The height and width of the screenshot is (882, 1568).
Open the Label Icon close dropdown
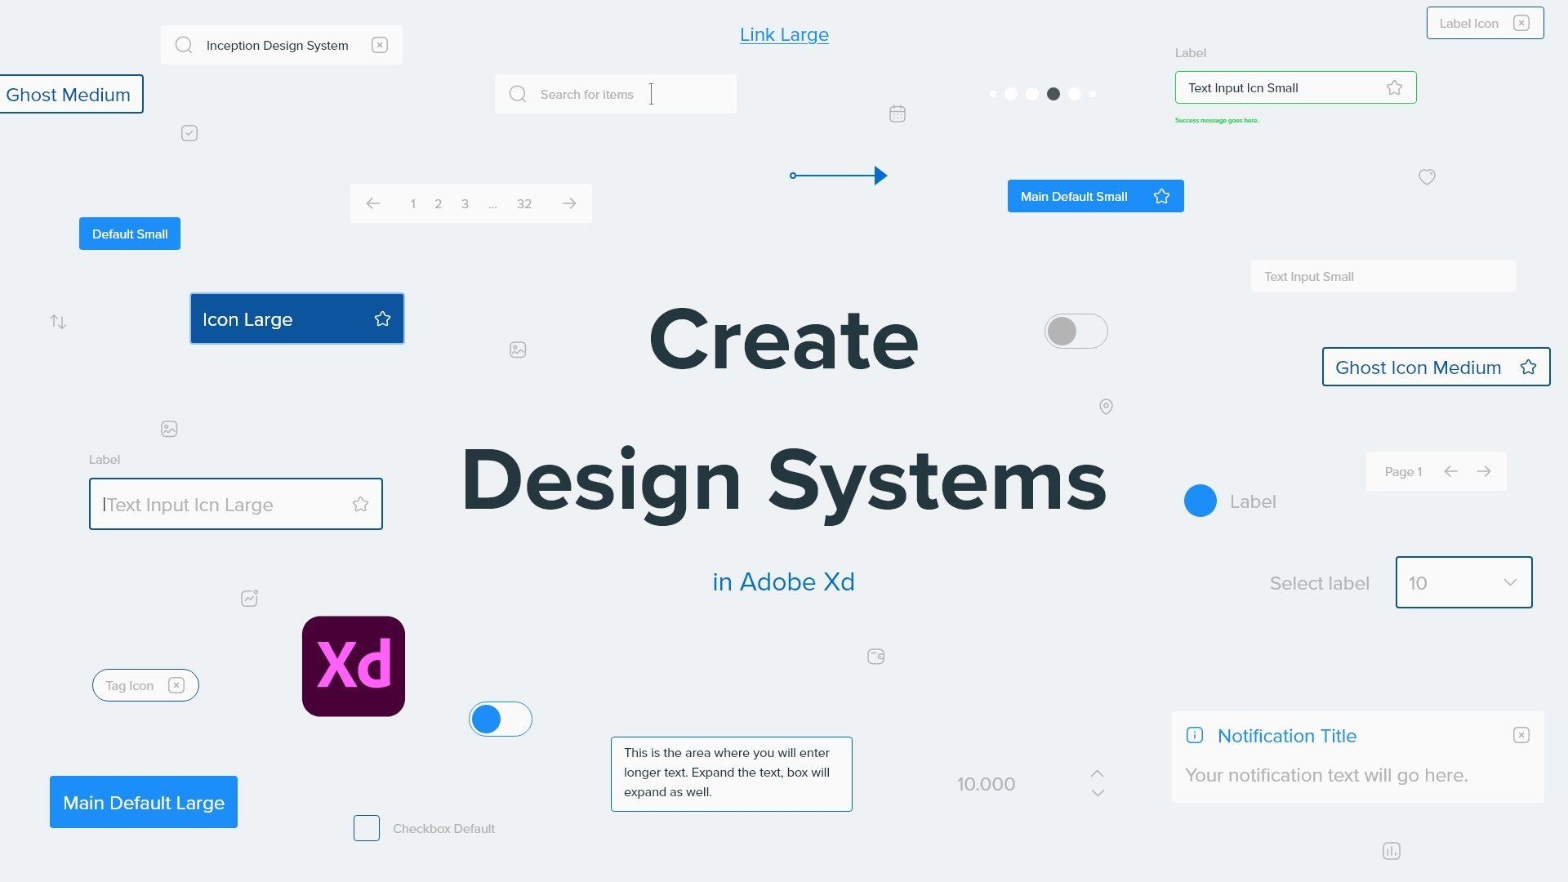[1521, 23]
